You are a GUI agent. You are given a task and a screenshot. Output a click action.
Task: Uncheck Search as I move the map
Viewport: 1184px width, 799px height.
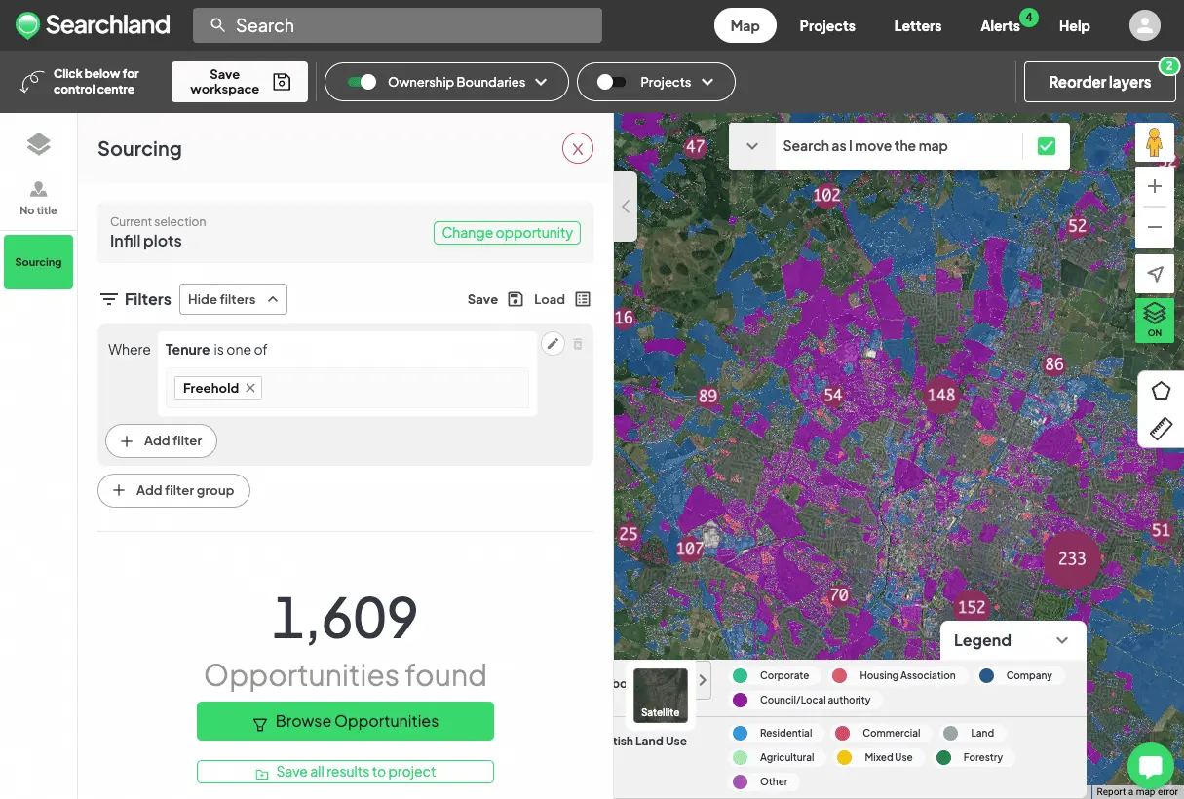[x=1047, y=144]
